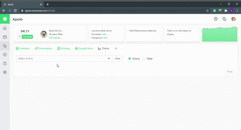The width and height of the screenshot is (241, 130).
Task: Click the green area chart widget
Action: click(220, 34)
